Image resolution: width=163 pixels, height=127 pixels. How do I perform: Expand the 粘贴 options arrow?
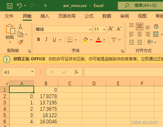[x=10, y=42]
